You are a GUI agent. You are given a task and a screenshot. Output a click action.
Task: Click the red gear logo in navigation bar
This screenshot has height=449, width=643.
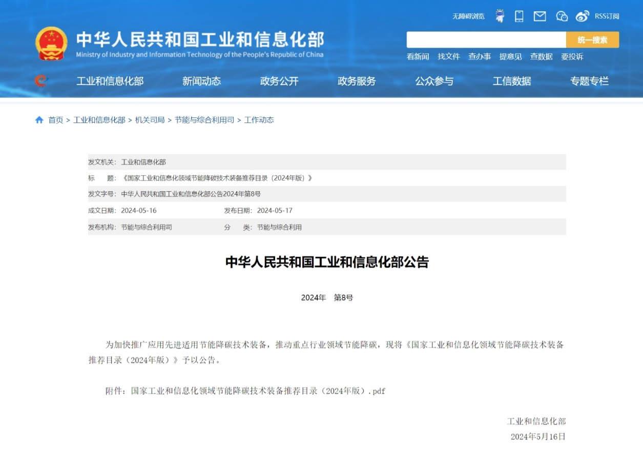pyautogui.click(x=40, y=81)
